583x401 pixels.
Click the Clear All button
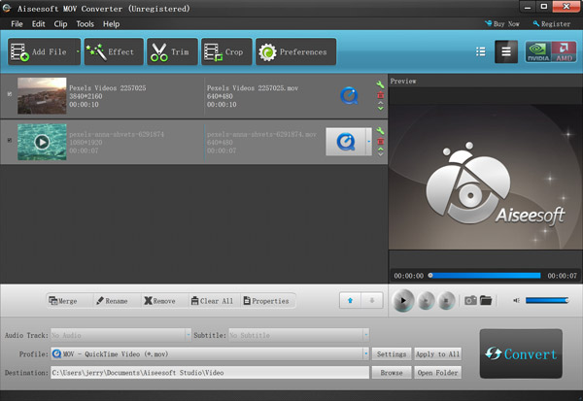click(212, 301)
